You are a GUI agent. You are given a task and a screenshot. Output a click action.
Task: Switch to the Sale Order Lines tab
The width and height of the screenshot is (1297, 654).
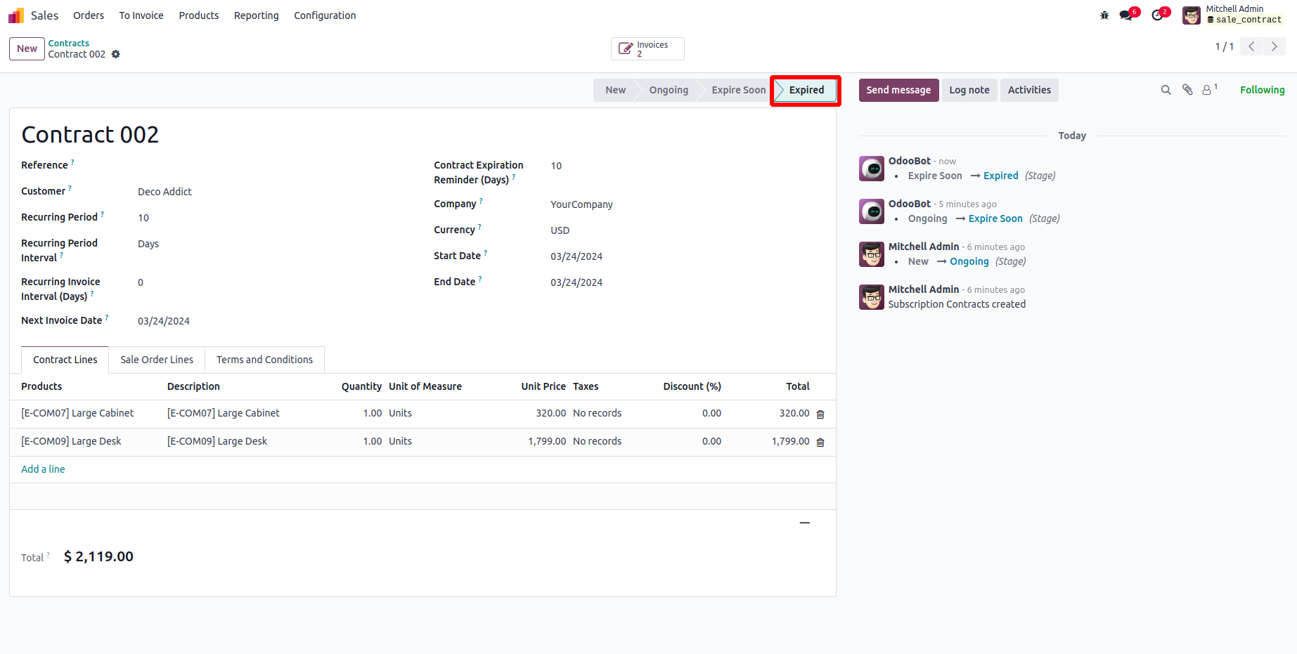tap(157, 360)
